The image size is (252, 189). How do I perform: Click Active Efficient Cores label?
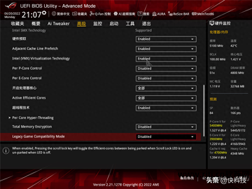coord(29,98)
